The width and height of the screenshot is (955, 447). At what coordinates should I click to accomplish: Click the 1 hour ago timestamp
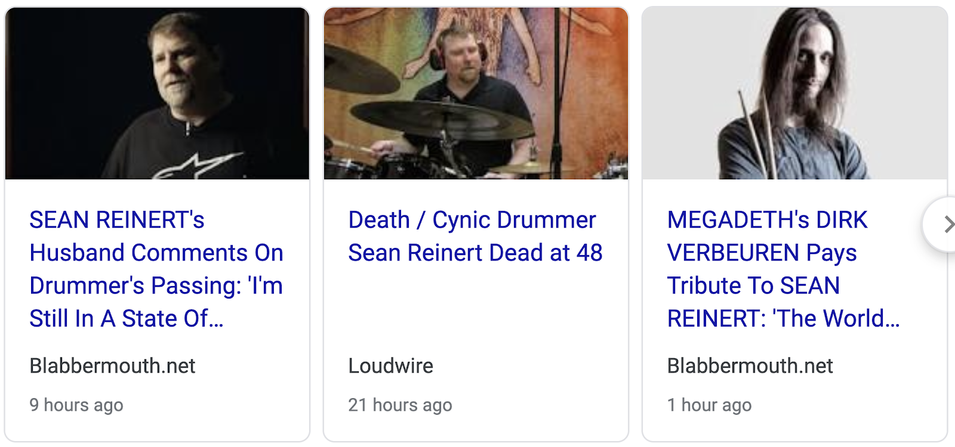click(x=710, y=405)
